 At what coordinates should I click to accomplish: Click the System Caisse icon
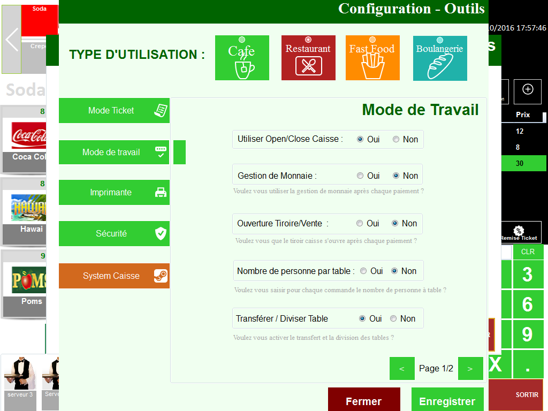161,276
